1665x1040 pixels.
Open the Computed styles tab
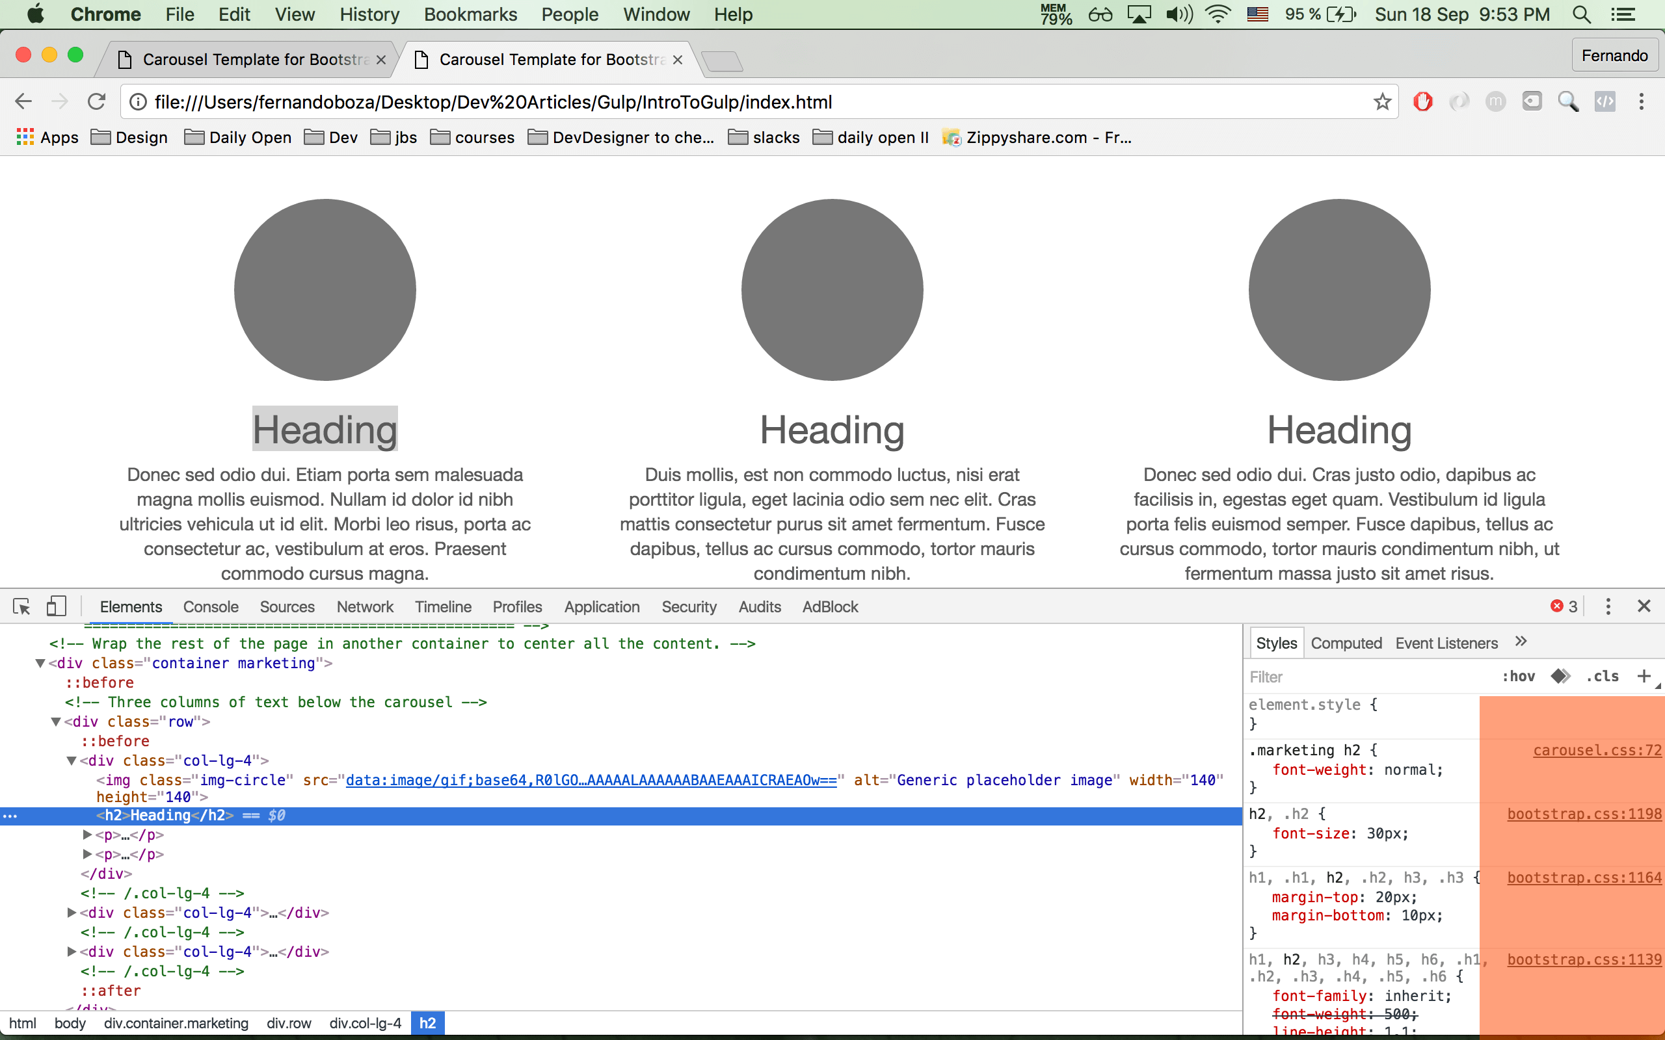[1346, 643]
